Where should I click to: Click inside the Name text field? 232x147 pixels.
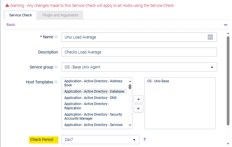point(134,37)
